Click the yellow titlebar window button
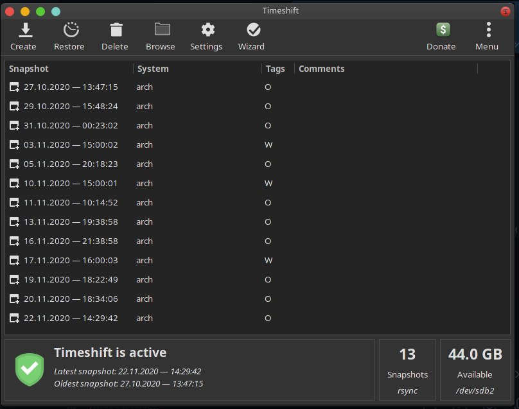The height and width of the screenshot is (409, 519). point(25,12)
